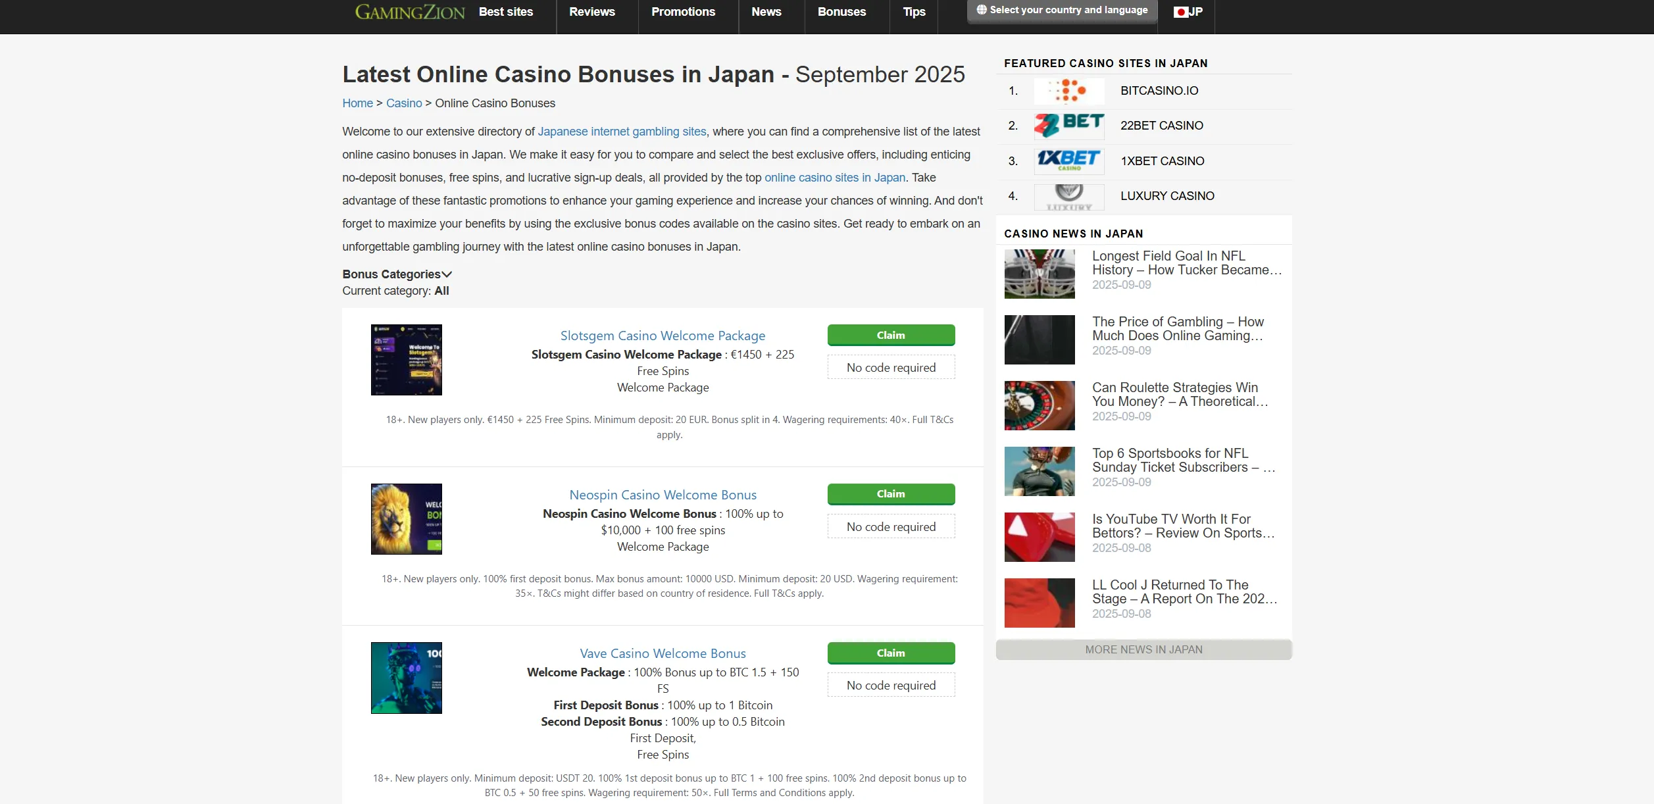The image size is (1654, 804).
Task: Open Japanese internet gambling sites link
Action: [x=622, y=132]
